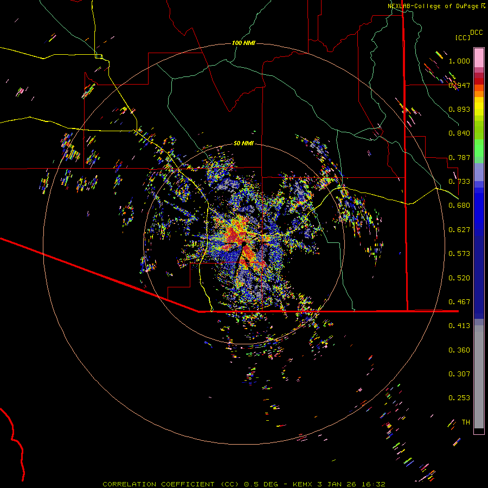This screenshot has width=488, height=488.
Task: Select the 0.307 scale value
Action: pos(459,374)
